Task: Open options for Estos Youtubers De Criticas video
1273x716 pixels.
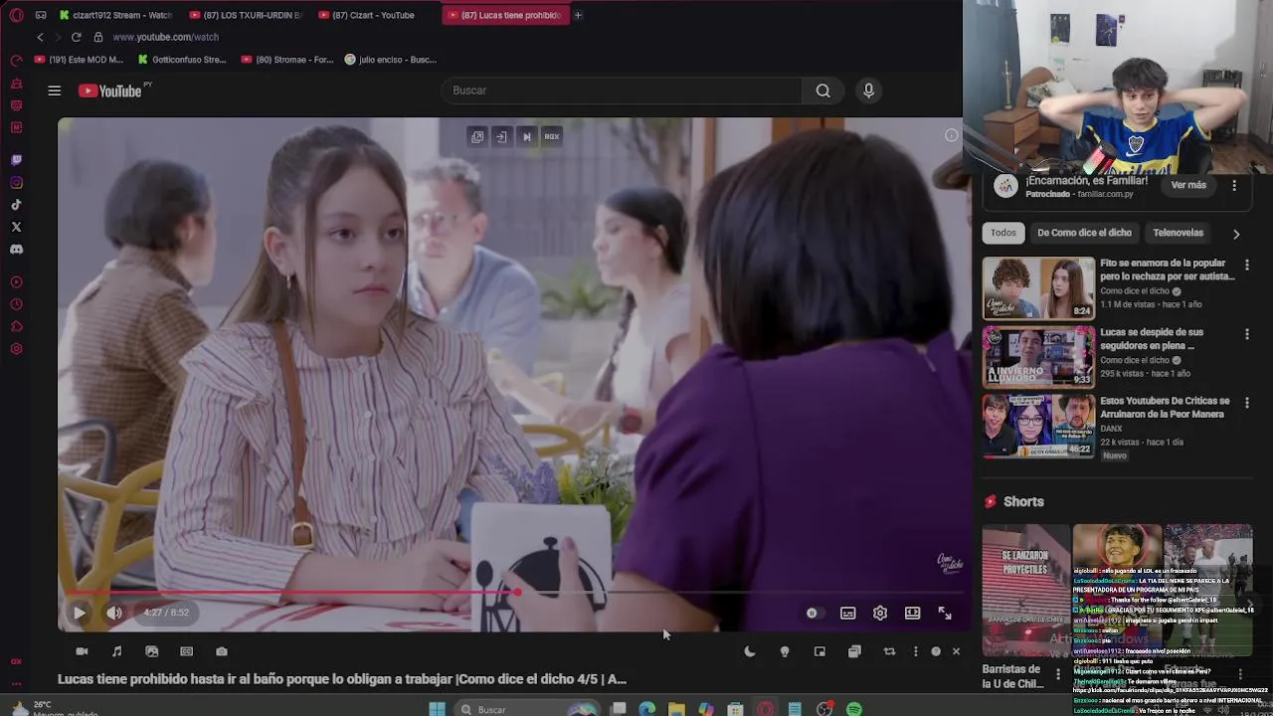Action: [x=1247, y=403]
